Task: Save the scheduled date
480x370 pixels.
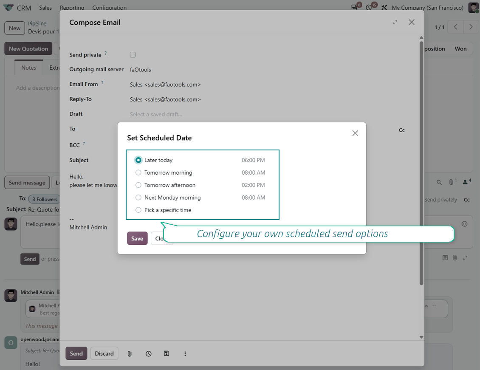Action: coord(137,238)
